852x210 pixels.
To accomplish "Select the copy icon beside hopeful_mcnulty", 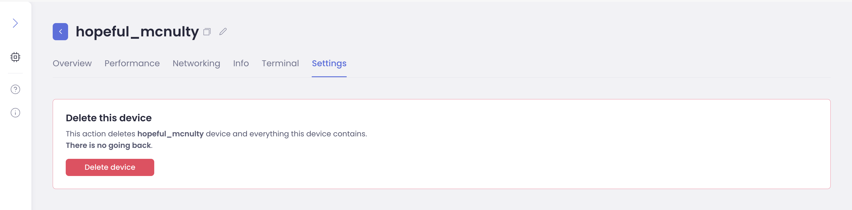I will 208,32.
